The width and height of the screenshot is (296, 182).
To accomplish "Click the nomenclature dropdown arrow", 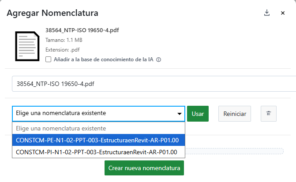I will click(180, 114).
